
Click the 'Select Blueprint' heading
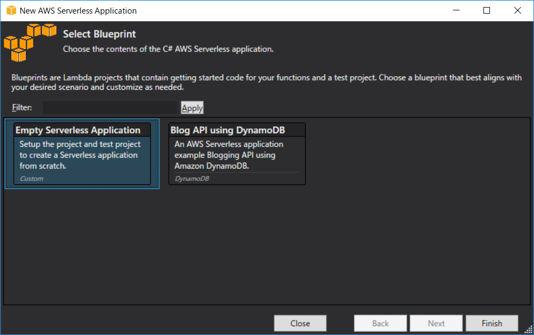[x=100, y=34]
